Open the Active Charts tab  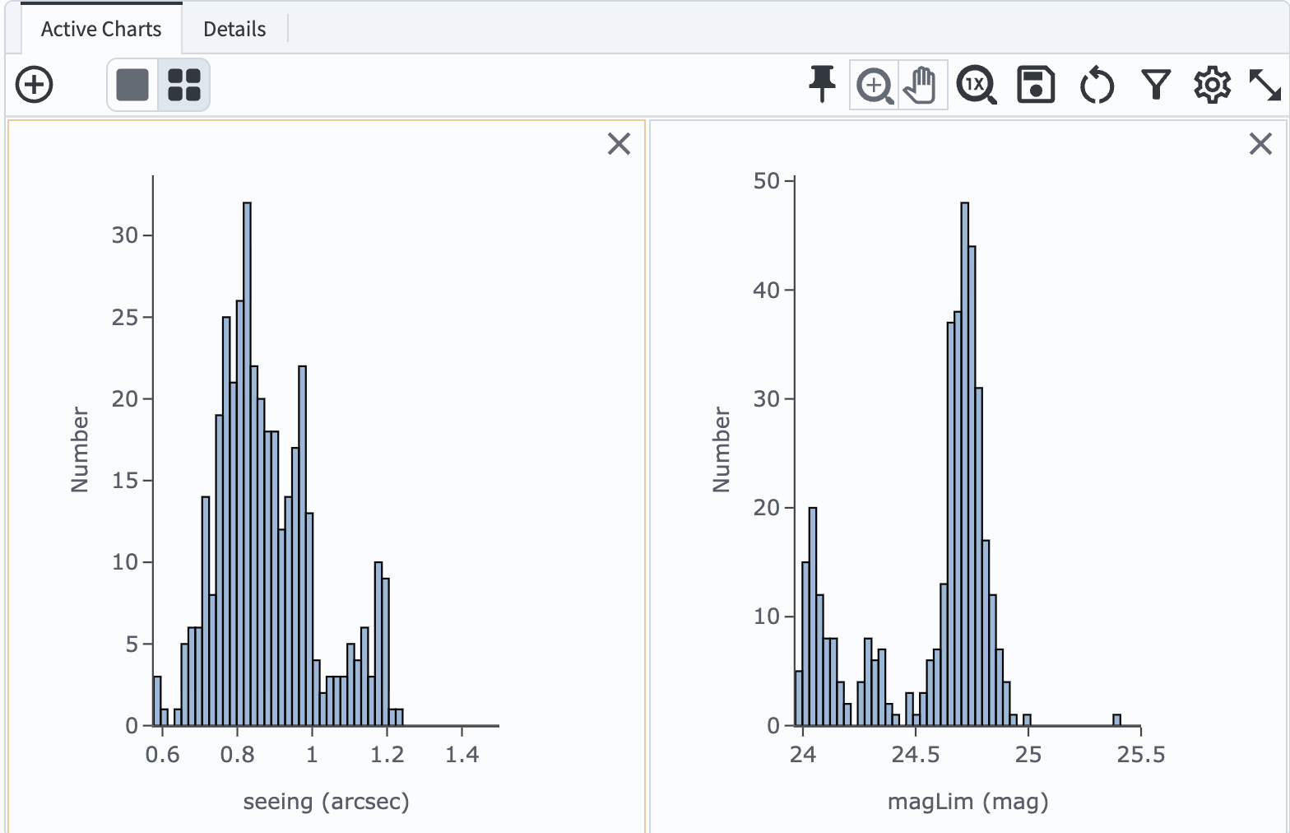click(101, 30)
